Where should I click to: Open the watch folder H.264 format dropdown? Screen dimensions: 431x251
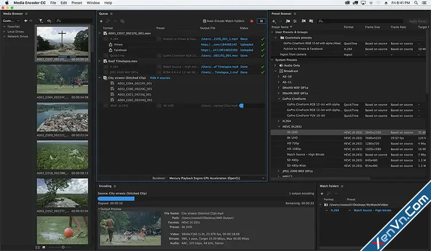click(x=326, y=210)
